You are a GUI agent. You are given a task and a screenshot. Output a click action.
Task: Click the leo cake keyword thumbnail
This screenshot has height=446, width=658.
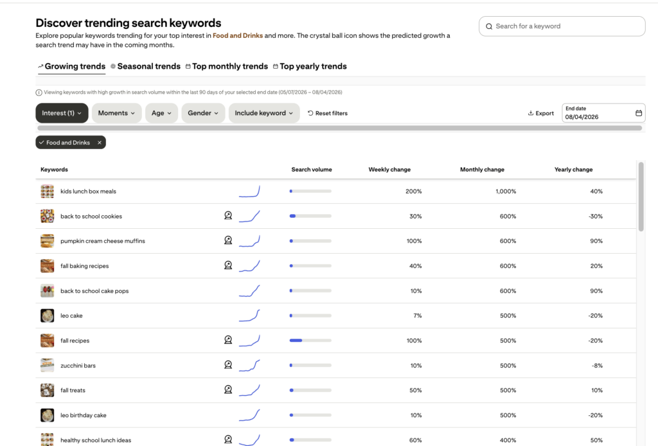(x=47, y=316)
